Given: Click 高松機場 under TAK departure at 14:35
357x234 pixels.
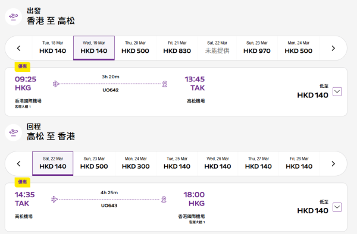Looking at the screenshot, I should pos(24,217).
